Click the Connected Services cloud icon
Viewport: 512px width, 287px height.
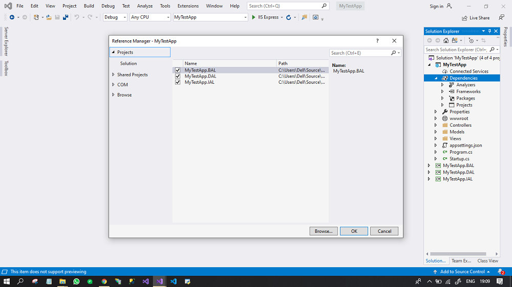(x=445, y=71)
